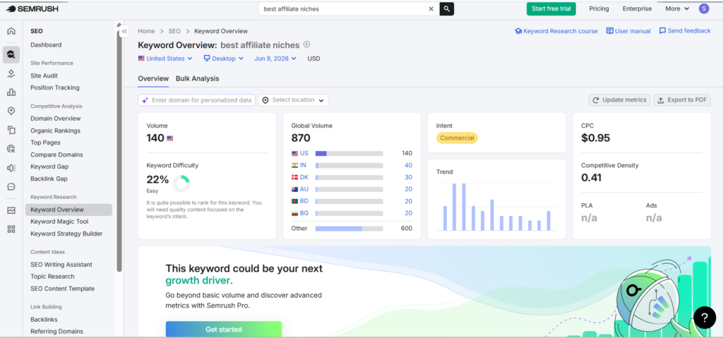Switch to Overview tab

[153, 78]
